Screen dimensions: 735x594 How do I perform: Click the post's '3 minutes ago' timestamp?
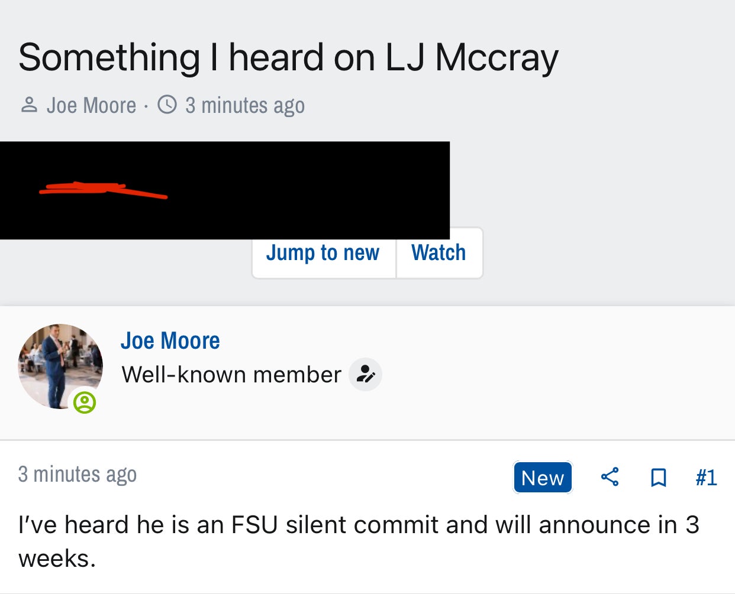(x=78, y=475)
